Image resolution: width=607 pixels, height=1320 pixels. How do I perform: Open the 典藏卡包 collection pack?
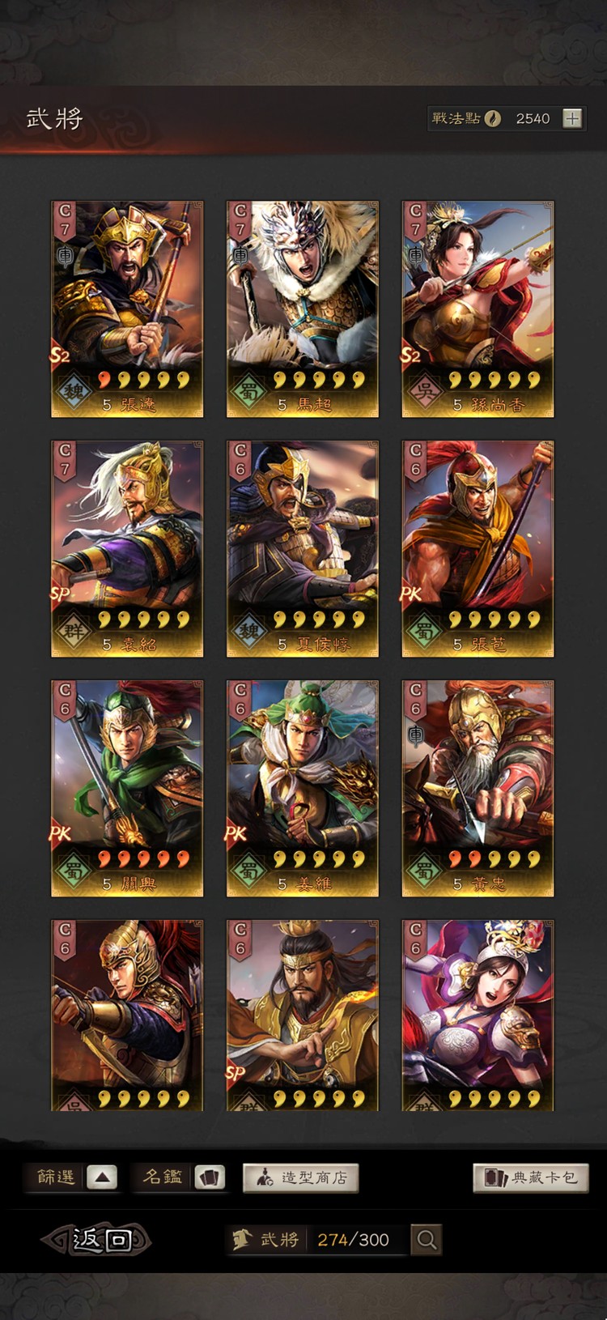[x=531, y=1177]
